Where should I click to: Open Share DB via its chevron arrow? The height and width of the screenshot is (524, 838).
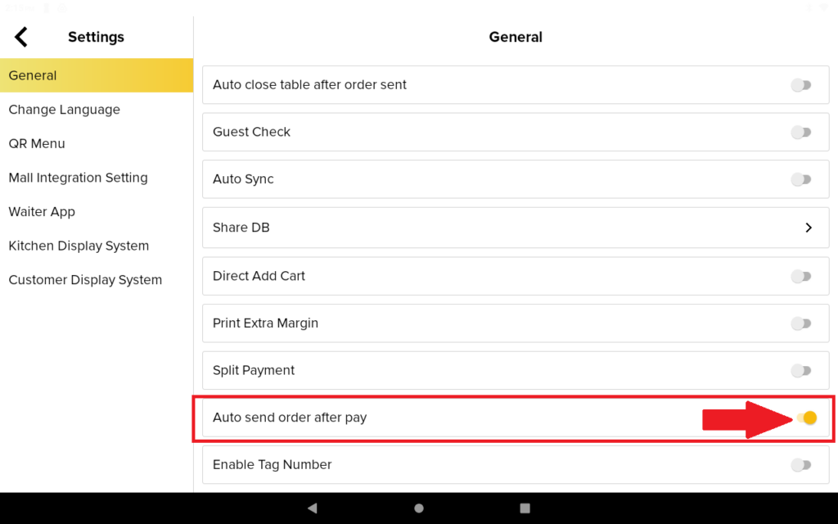pyautogui.click(x=808, y=228)
